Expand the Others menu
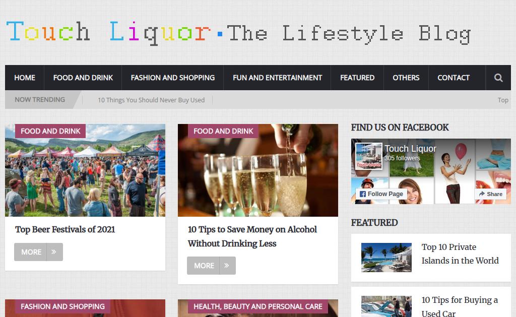The height and width of the screenshot is (317, 516). pos(406,78)
